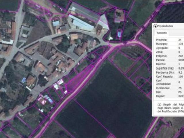The height and width of the screenshot is (138, 184).
Task: Select the Coef. Admisibilidad label
Action: (x=164, y=82)
